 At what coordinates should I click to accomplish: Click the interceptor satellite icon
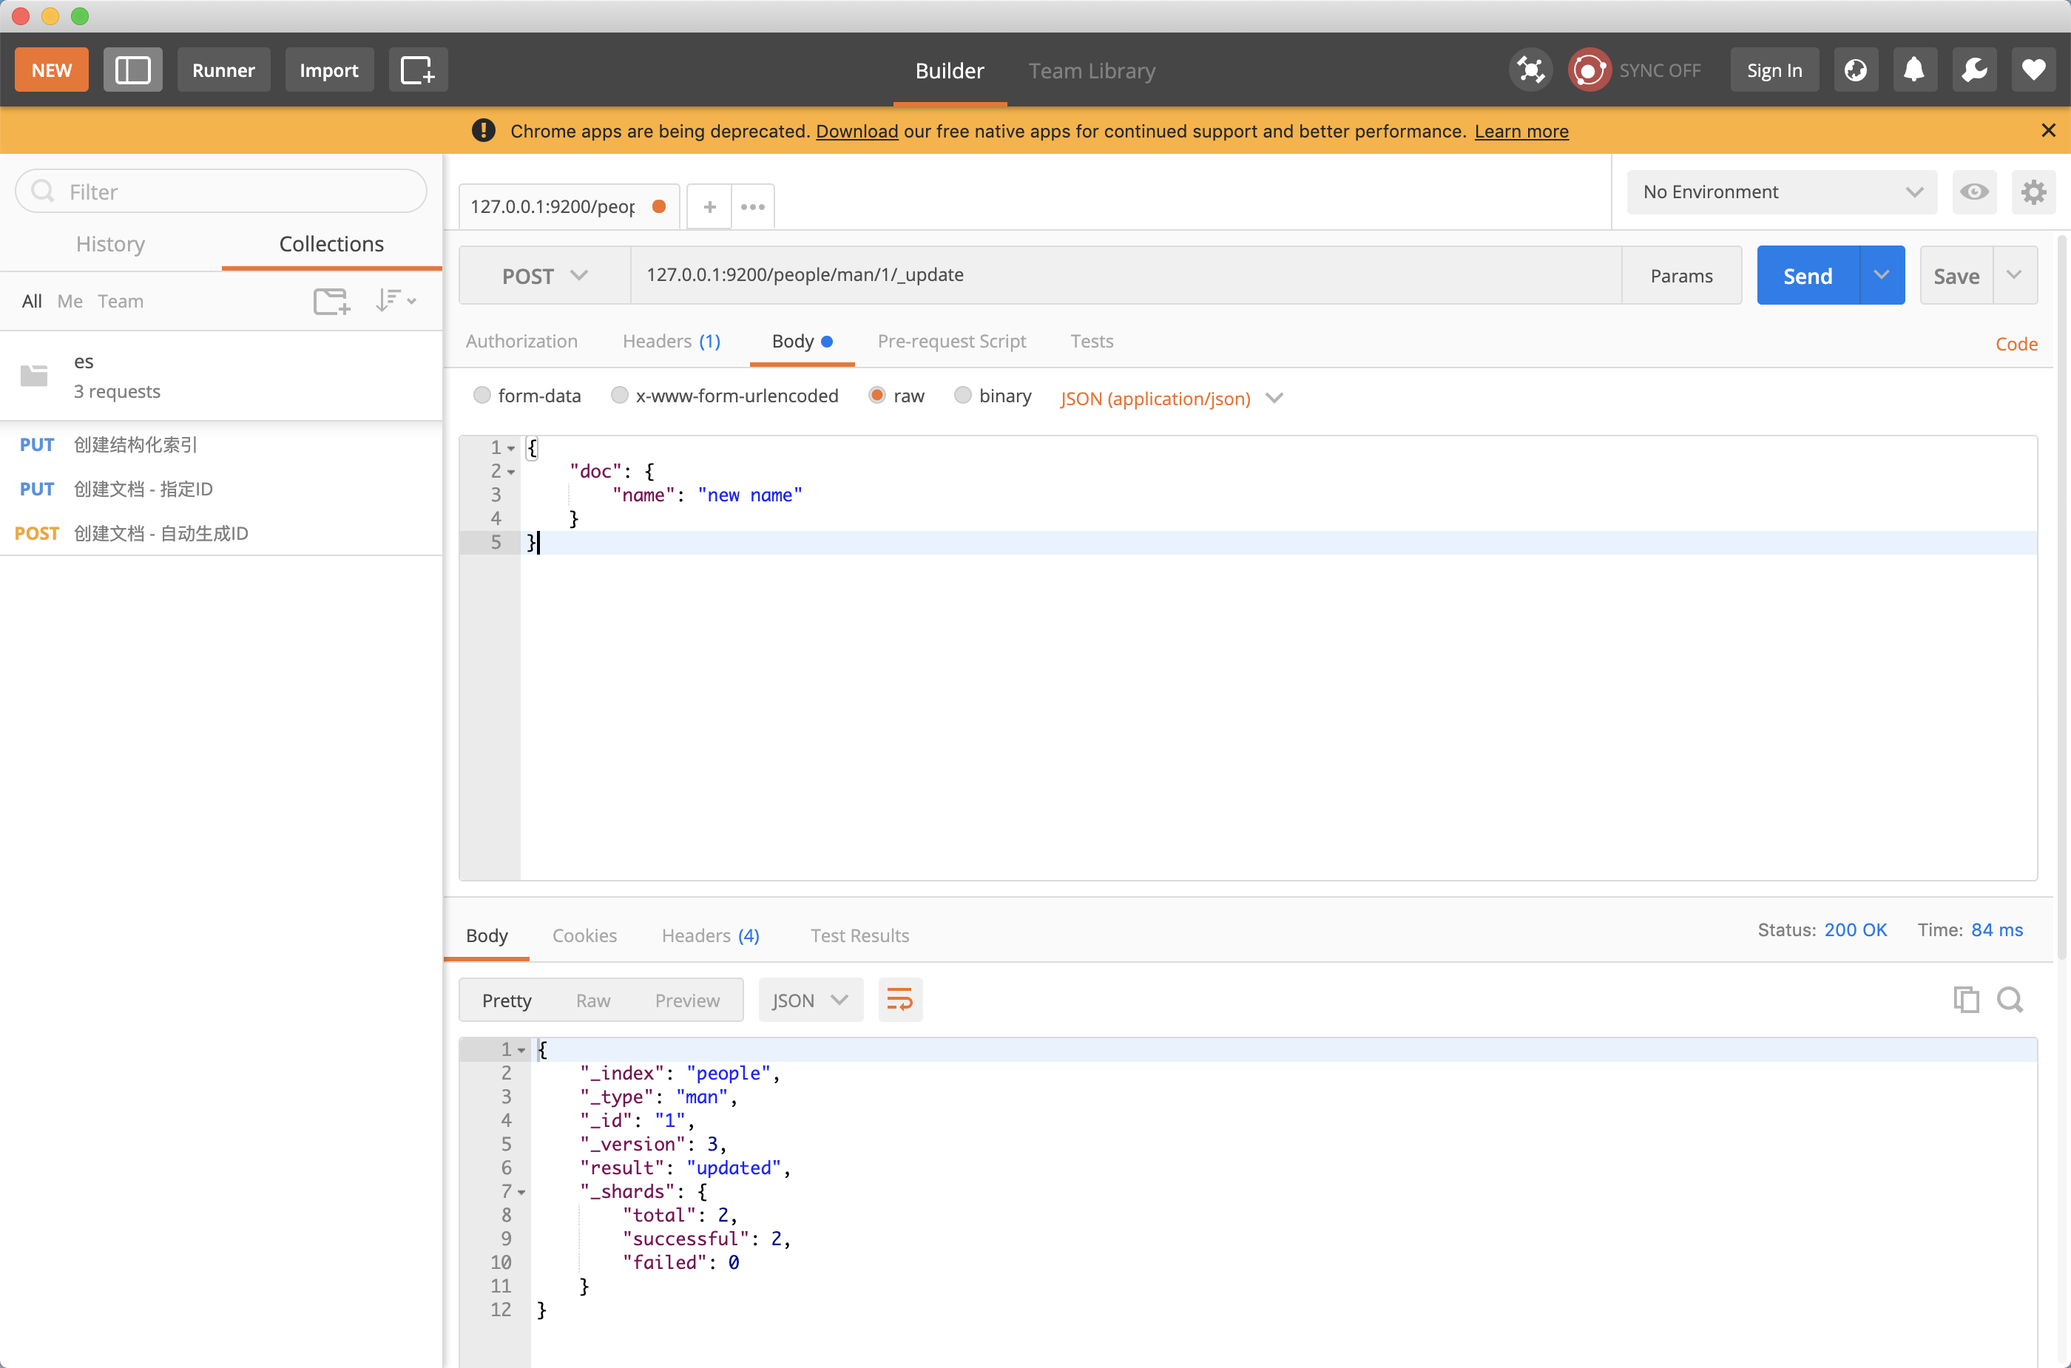pos(1530,70)
